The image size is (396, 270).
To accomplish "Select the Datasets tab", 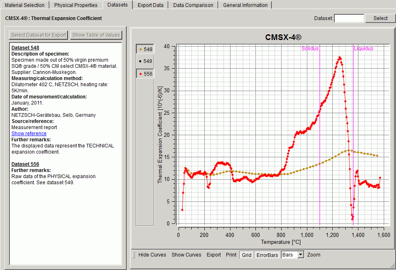I will [x=117, y=5].
